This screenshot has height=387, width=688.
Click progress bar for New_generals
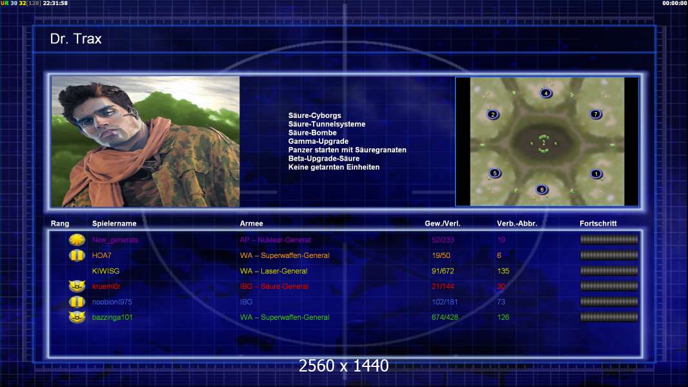tap(609, 239)
